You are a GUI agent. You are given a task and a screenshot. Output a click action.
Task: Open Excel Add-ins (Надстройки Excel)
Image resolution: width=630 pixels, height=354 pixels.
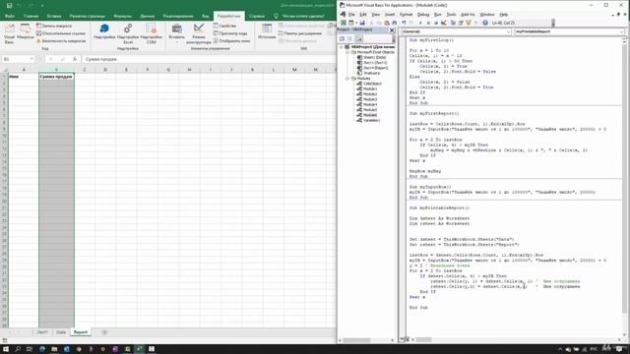[x=128, y=33]
